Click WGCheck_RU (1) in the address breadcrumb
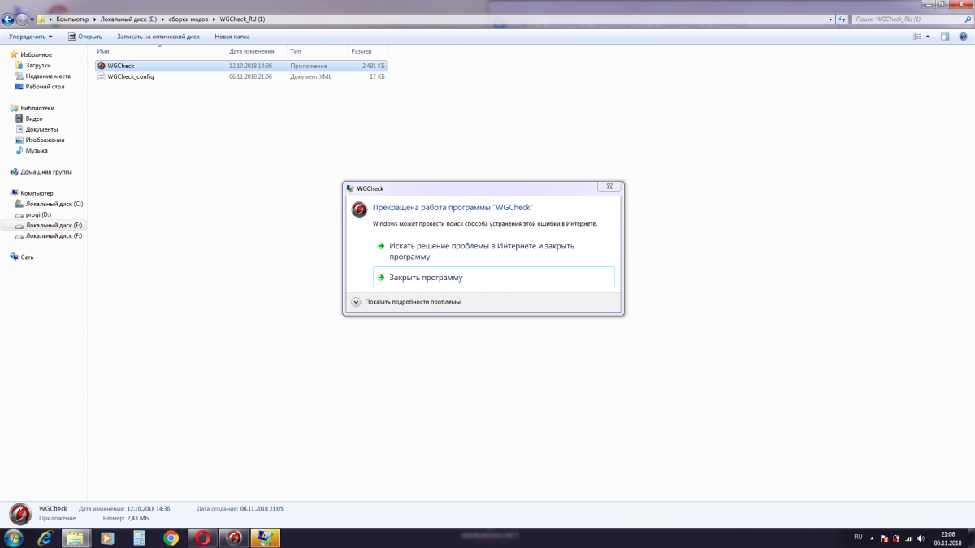 [x=243, y=19]
